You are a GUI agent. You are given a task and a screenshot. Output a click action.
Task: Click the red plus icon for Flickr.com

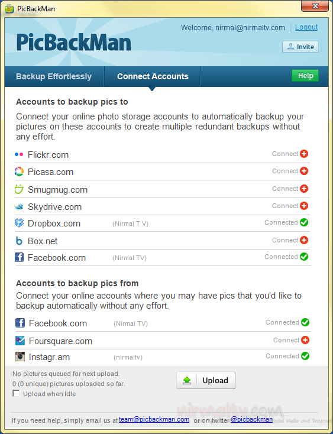pyautogui.click(x=304, y=154)
